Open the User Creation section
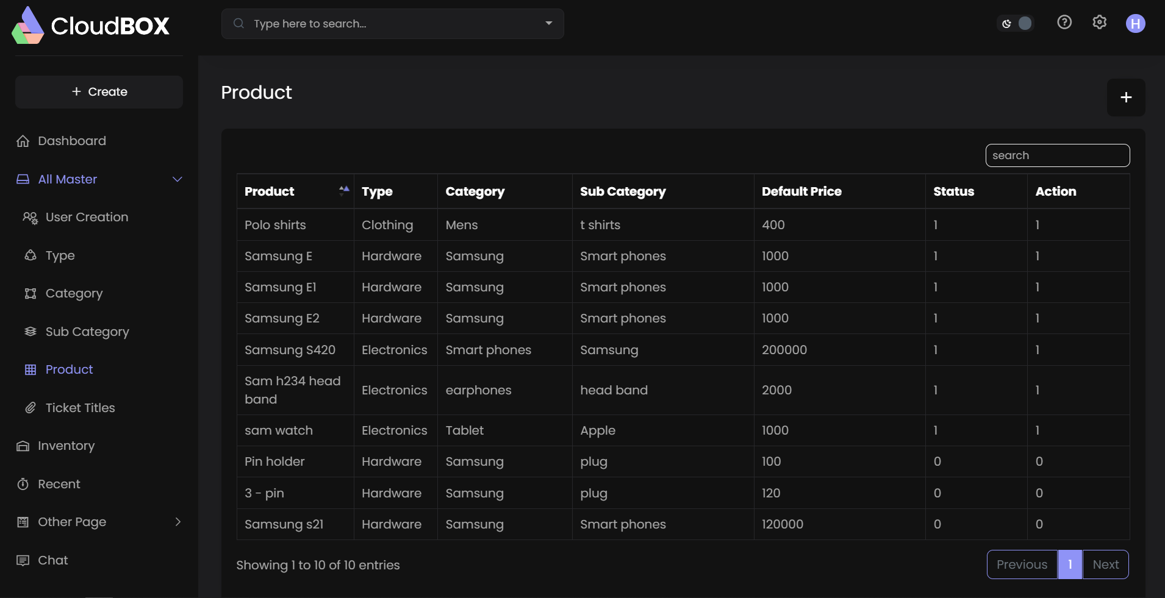This screenshot has width=1165, height=598. (30, 218)
